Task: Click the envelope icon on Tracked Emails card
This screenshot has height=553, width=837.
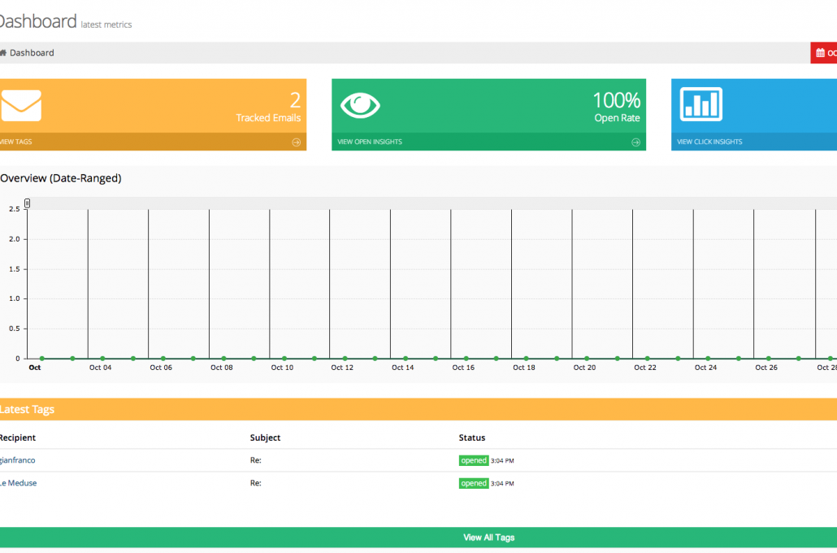Action: click(21, 105)
